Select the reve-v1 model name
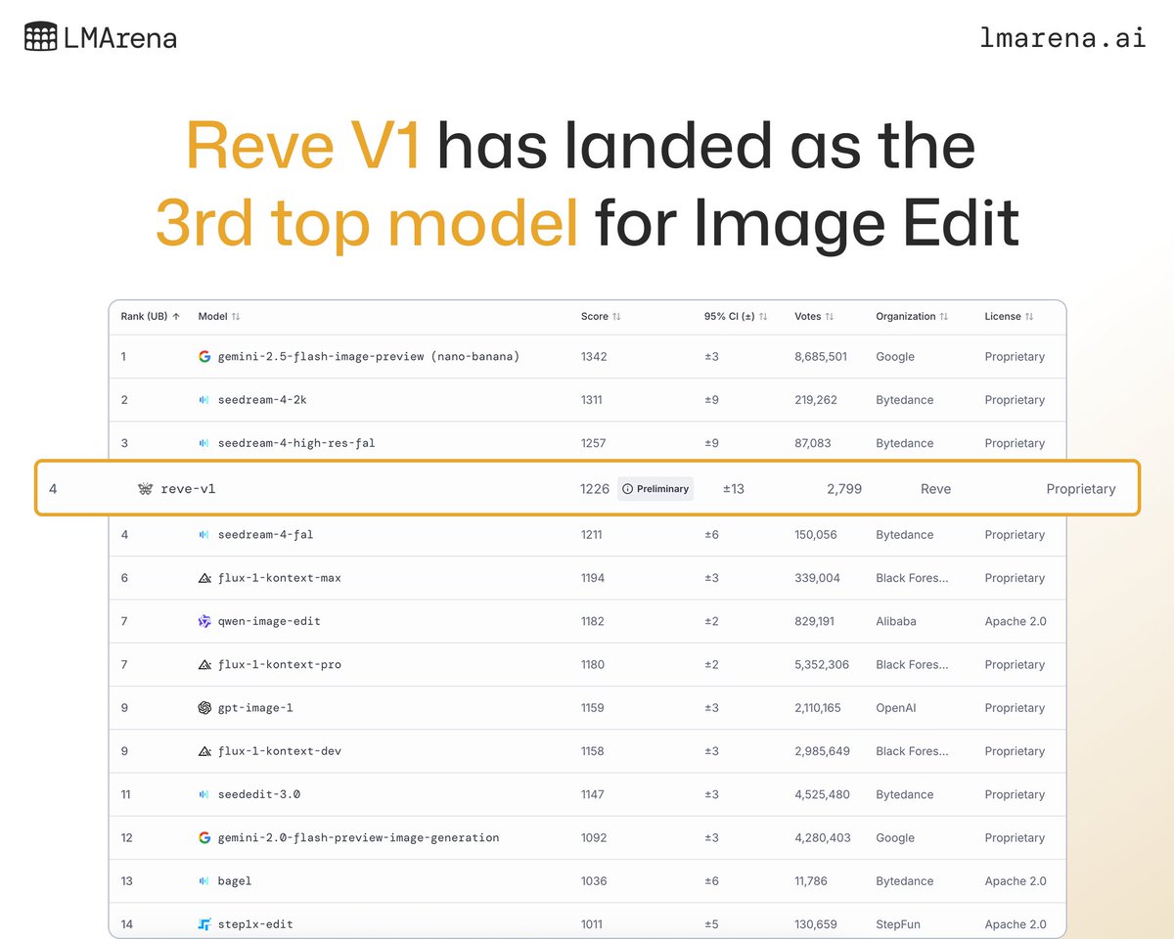The image size is (1174, 939). click(x=188, y=488)
